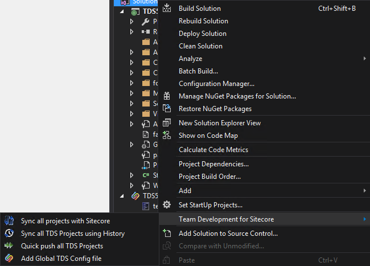Expand the C# file node arrow
The height and width of the screenshot is (266, 370).
131,175
